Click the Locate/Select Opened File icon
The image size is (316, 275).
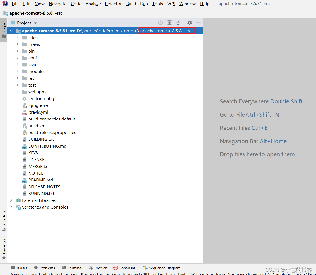pos(160,23)
